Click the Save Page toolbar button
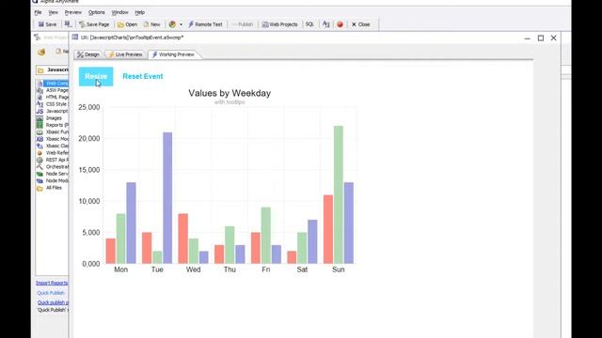602x338 pixels. click(94, 24)
